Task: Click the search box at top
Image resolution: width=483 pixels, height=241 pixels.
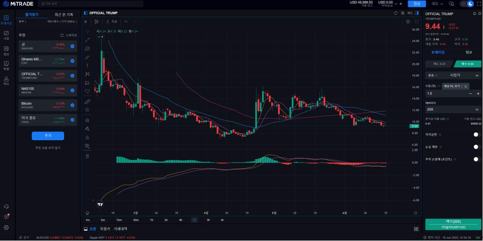Action: point(91,4)
